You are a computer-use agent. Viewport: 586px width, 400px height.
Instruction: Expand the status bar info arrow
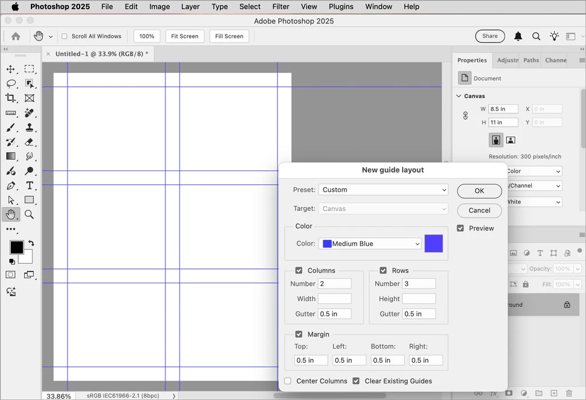click(174, 395)
